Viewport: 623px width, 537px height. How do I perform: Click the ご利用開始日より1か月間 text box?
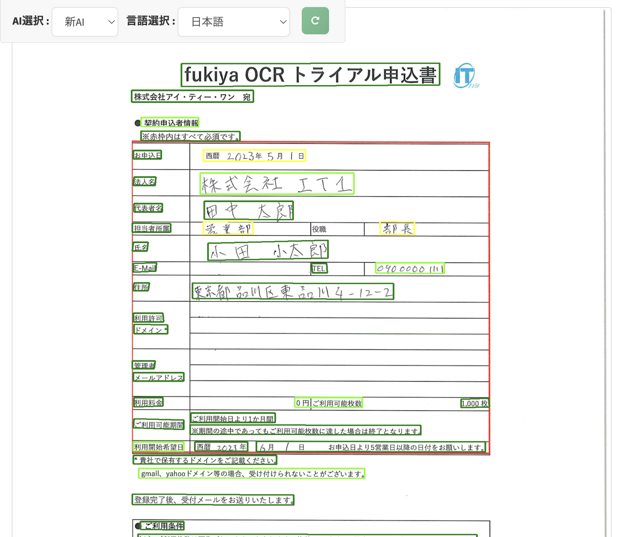coord(233,418)
